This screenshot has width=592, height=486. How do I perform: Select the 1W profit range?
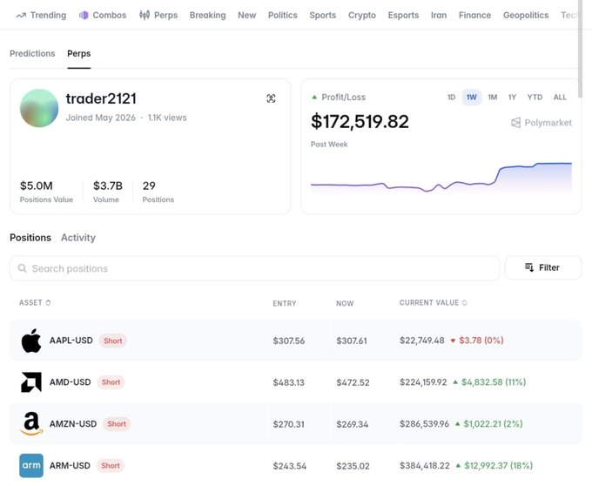472,98
